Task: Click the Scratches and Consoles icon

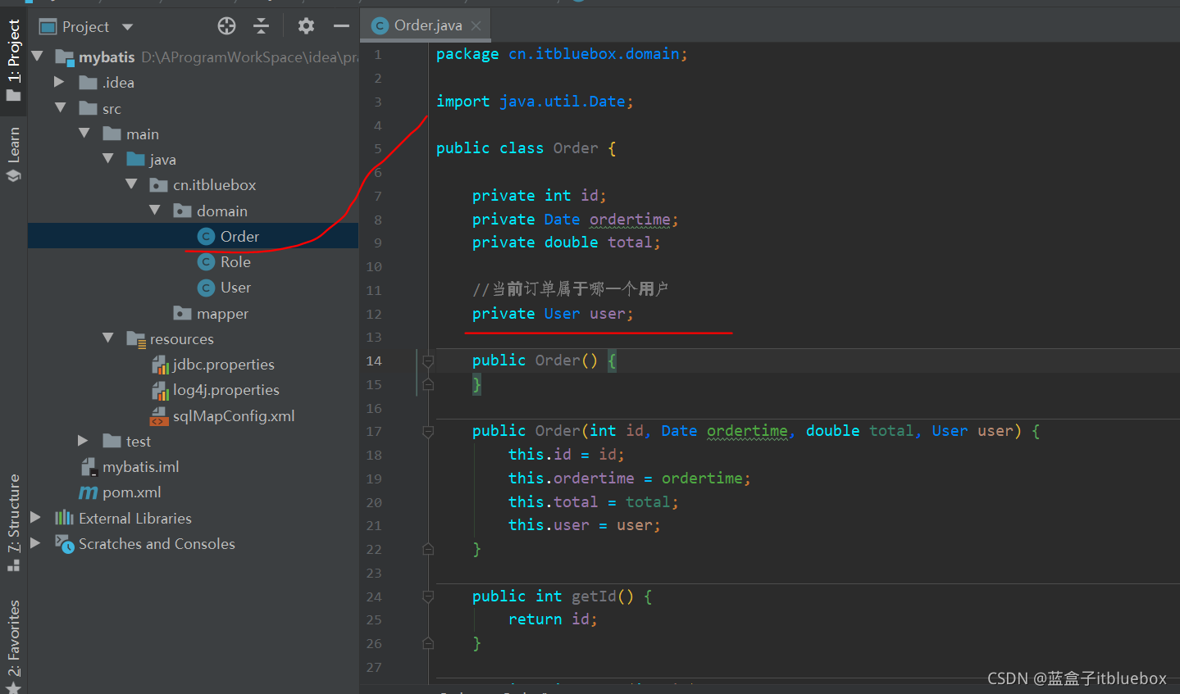Action: [x=64, y=543]
